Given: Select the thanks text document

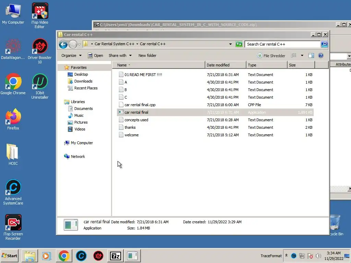Looking at the screenshot, I should click(x=130, y=127).
